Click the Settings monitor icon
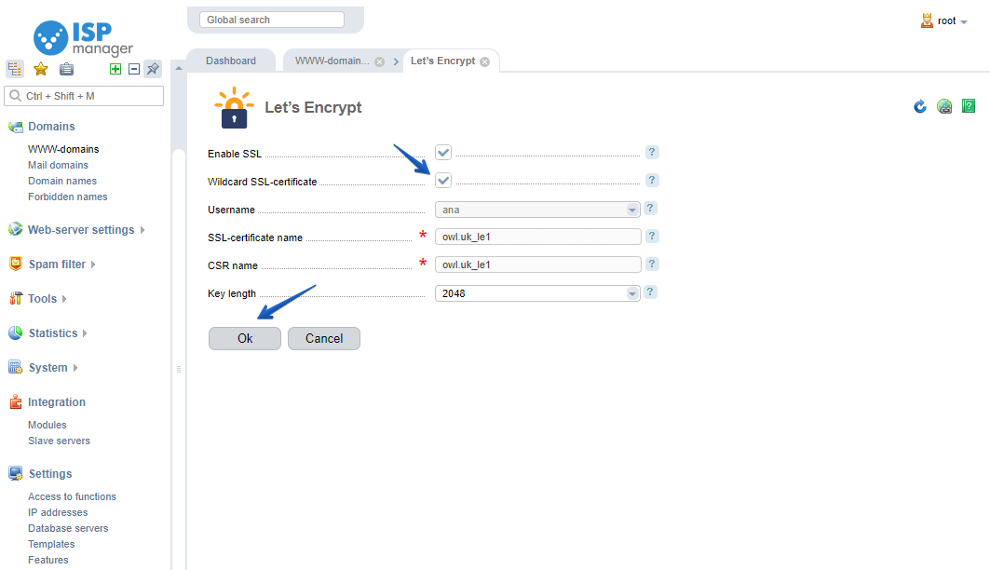The width and height of the screenshot is (990, 570). coord(16,473)
